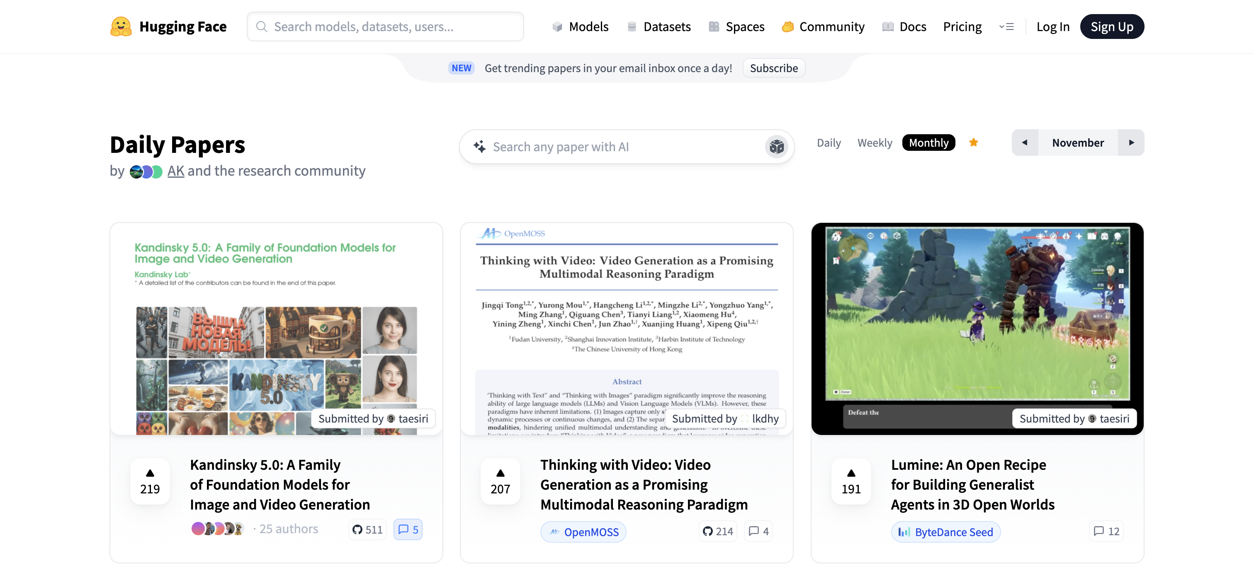Expand the more navigation menu
1254x575 pixels.
1006,27
